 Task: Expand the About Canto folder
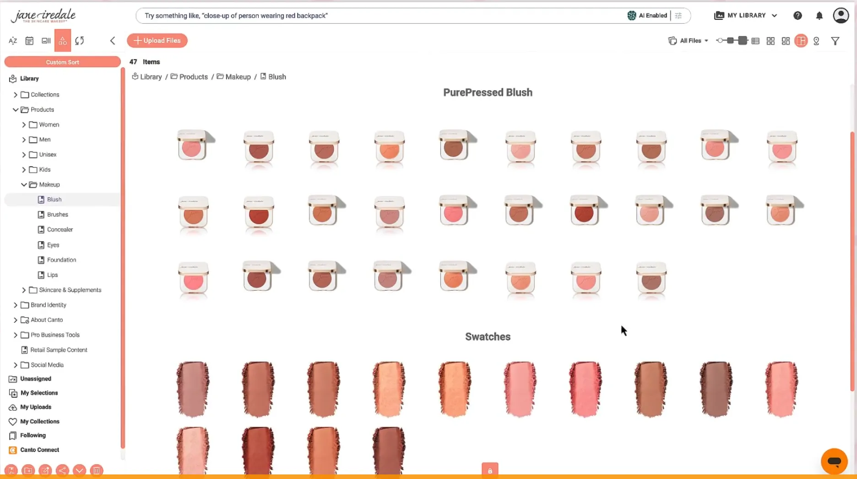(x=16, y=320)
